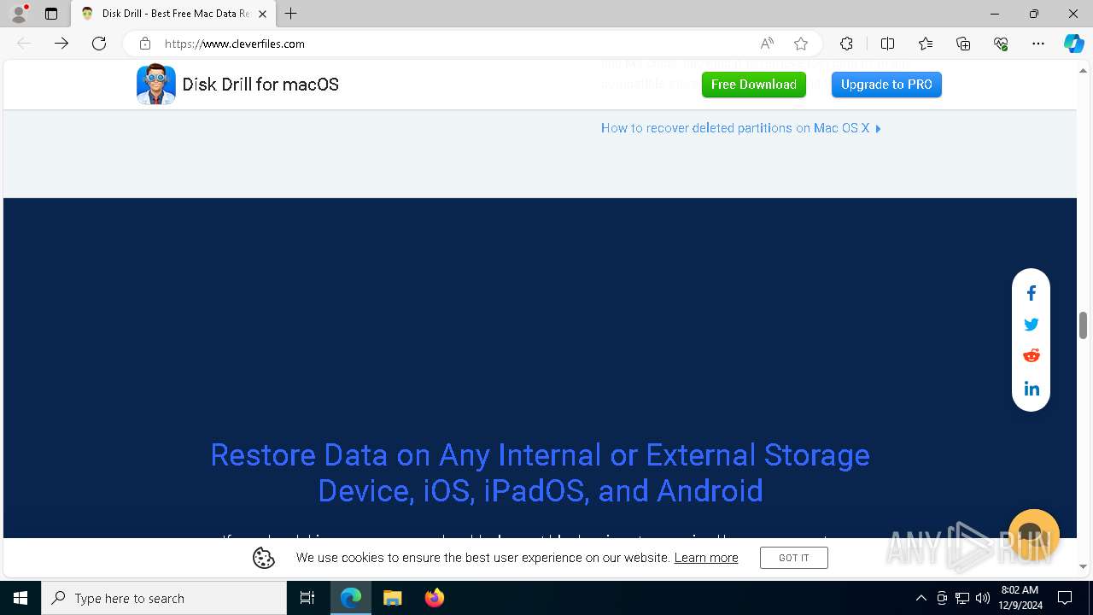Click the cookie icon in the cookie banner
1093x615 pixels.
point(264,558)
